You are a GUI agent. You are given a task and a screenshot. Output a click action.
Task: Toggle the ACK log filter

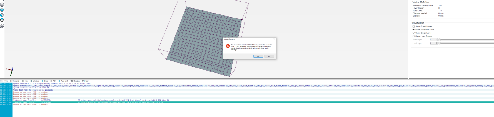click(x=51, y=81)
